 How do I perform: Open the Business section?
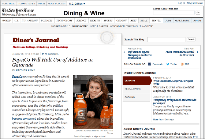[x=47, y=20]
